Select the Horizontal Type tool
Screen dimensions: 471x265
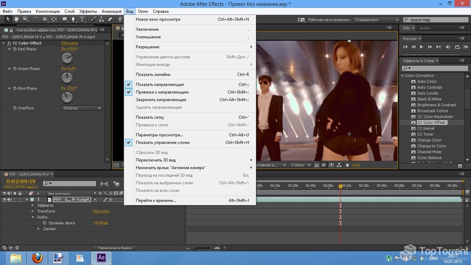pos(82,19)
